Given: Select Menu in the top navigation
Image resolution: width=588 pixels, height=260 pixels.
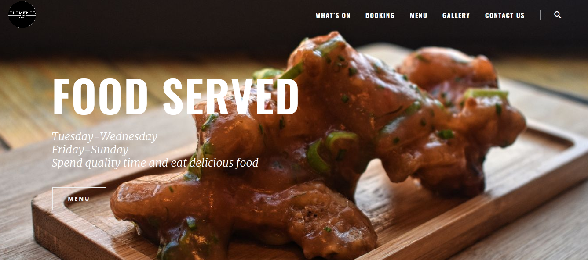Looking at the screenshot, I should point(419,15).
